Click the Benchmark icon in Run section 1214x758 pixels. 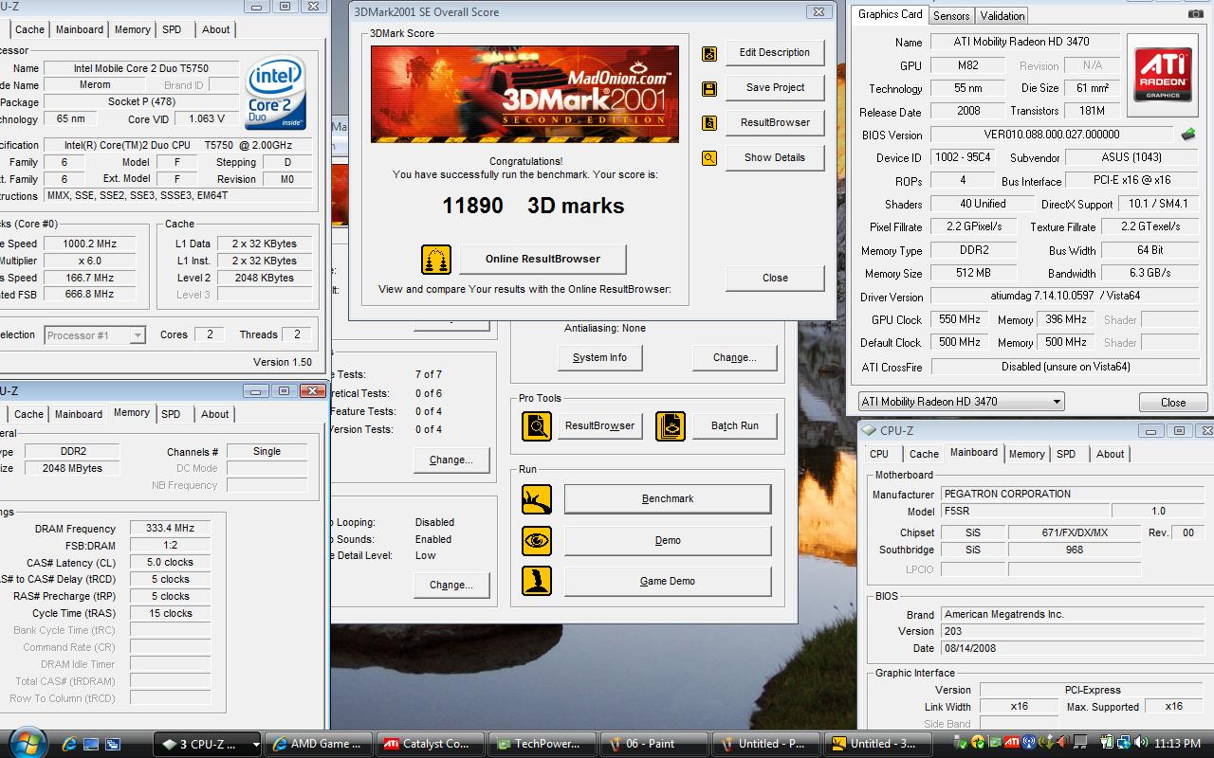coord(537,499)
